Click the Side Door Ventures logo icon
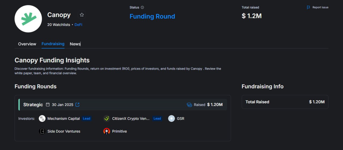 (x=42, y=131)
